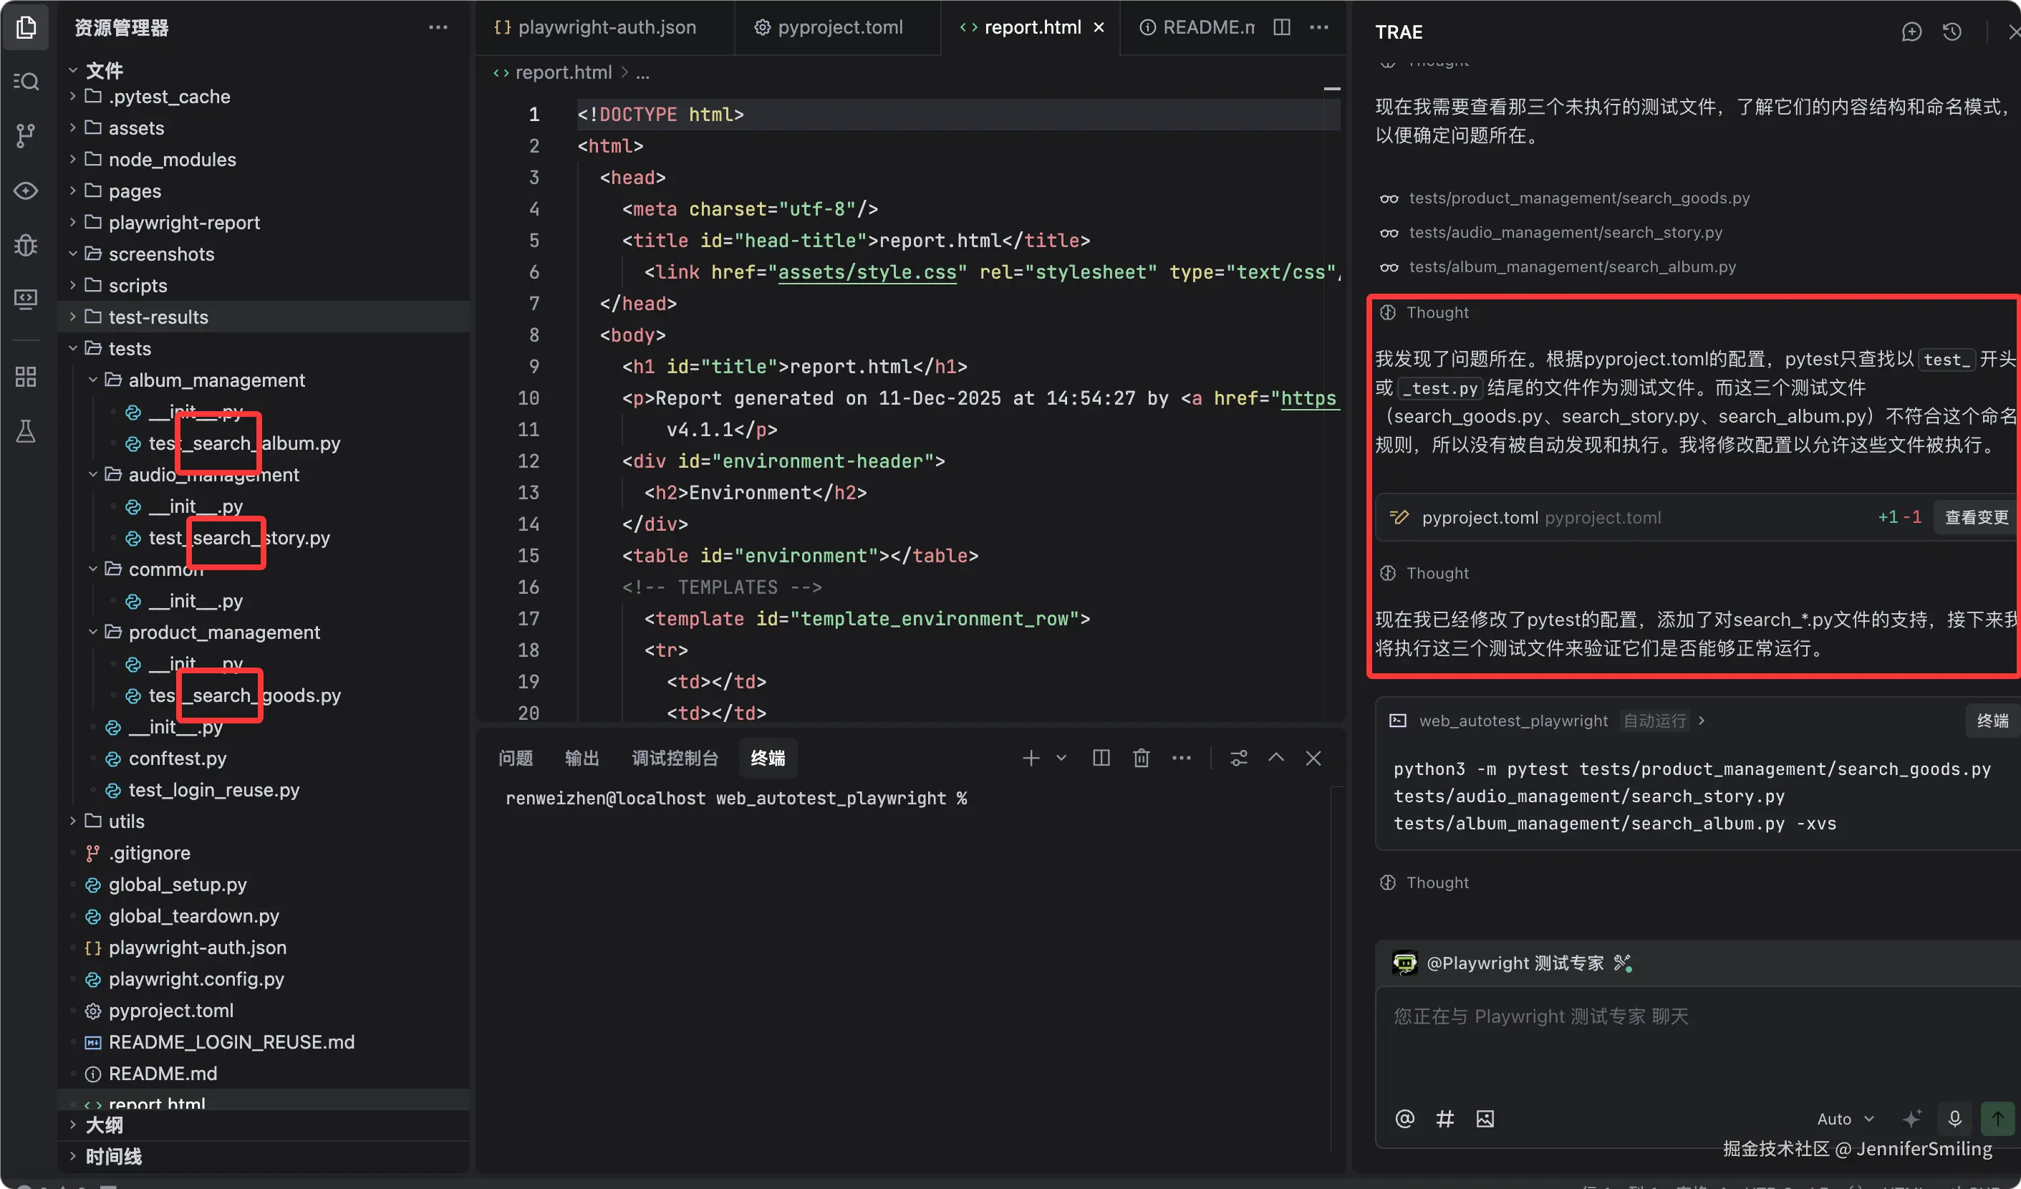This screenshot has width=2021, height=1189.
Task: Start a new chat in TRAE panel
Action: (1911, 32)
